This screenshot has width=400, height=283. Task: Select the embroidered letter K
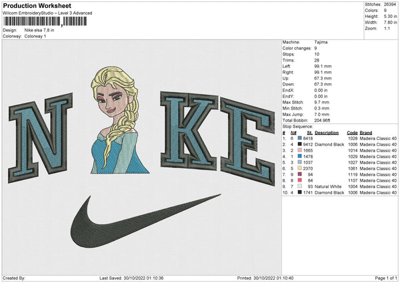click(189, 131)
